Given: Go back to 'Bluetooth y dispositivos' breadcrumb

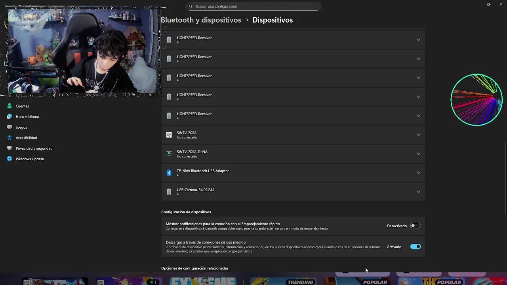Looking at the screenshot, I should coord(201,20).
